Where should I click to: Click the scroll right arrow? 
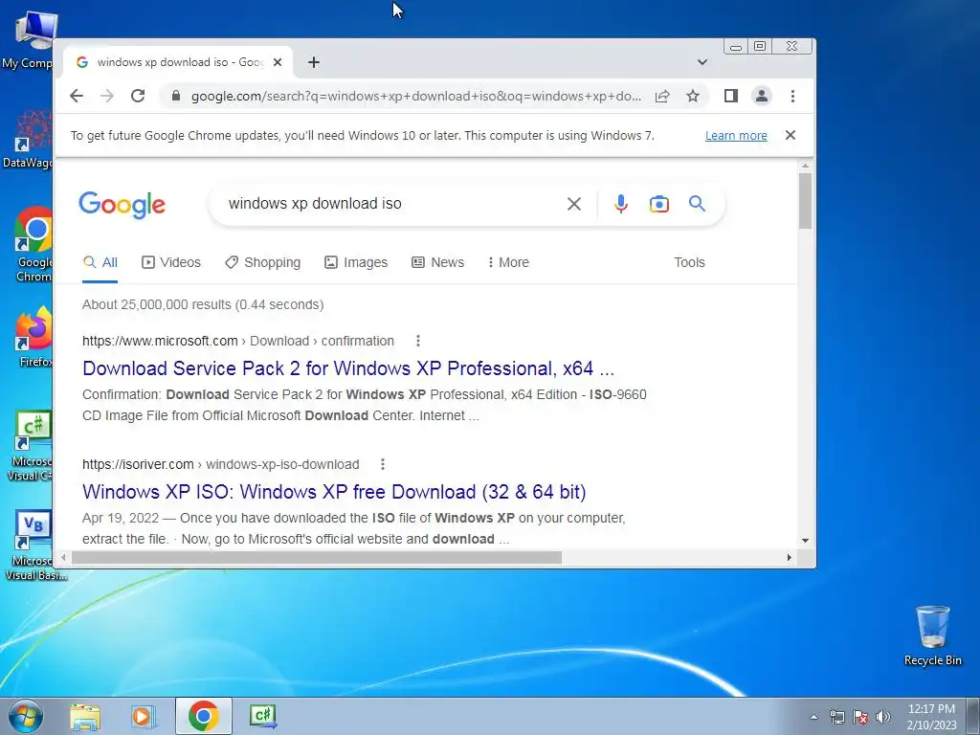(x=790, y=558)
